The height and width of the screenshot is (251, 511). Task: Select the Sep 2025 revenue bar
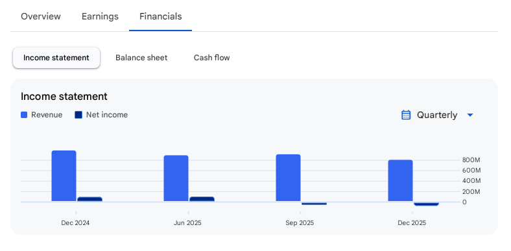(x=288, y=178)
